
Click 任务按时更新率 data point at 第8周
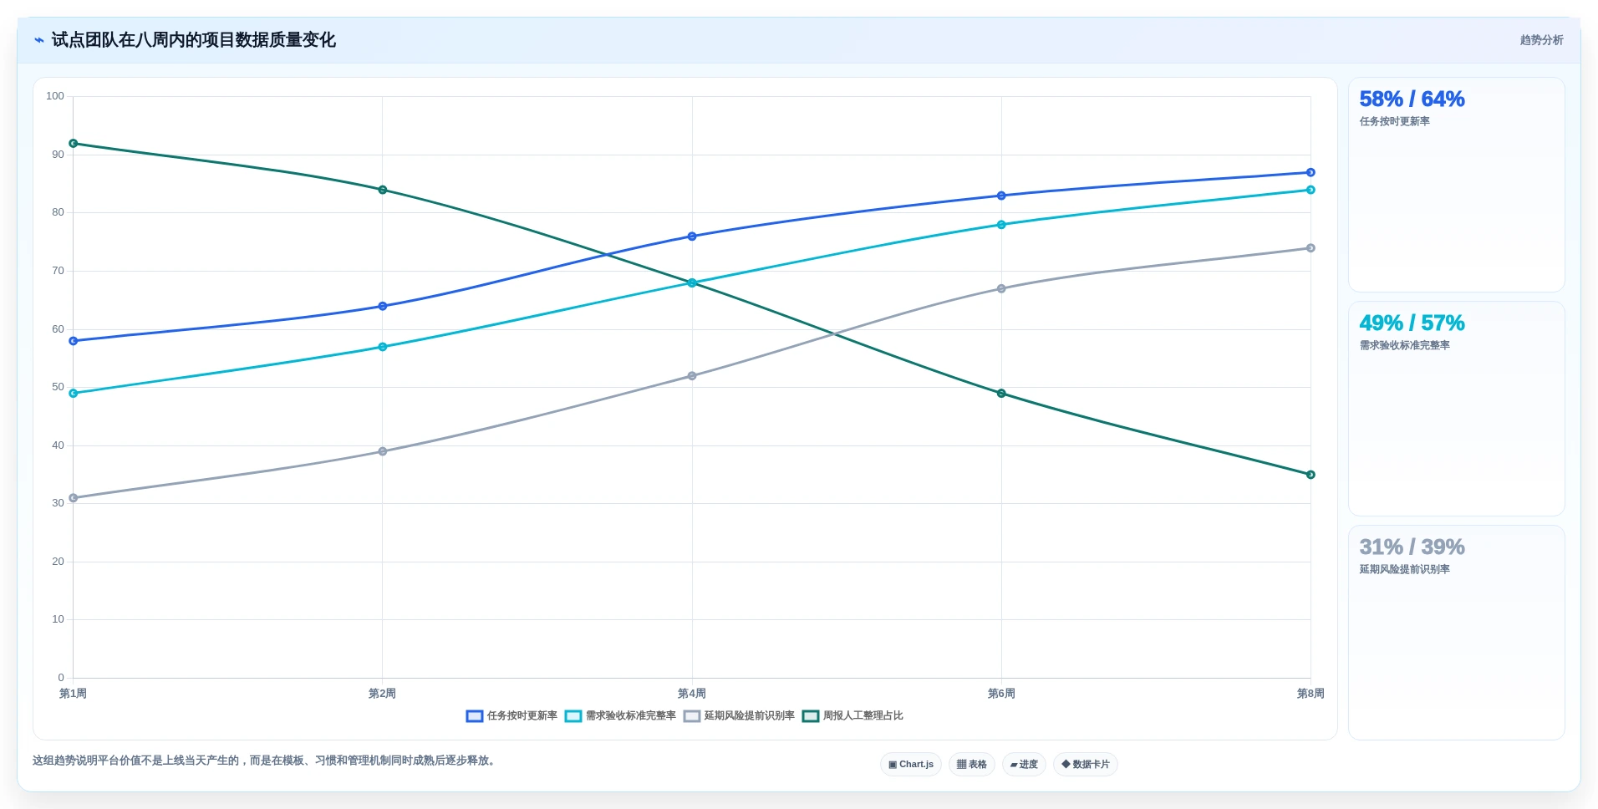click(1310, 173)
